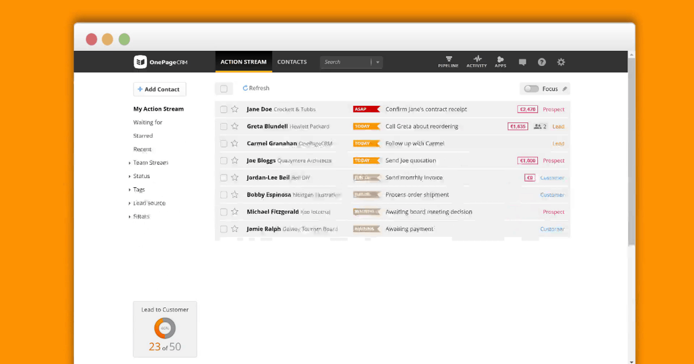
Task: Click the pencil icon beside Focus
Action: pyautogui.click(x=565, y=89)
